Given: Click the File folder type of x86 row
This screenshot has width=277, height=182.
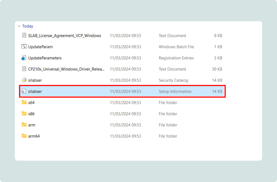Looking at the screenshot, I should (x=168, y=114).
